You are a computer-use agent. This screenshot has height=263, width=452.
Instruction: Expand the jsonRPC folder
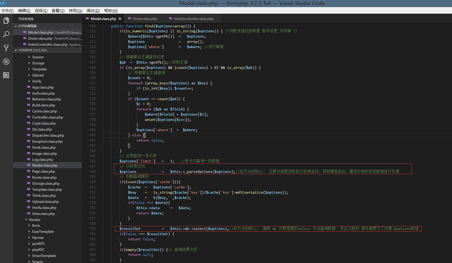(x=29, y=244)
